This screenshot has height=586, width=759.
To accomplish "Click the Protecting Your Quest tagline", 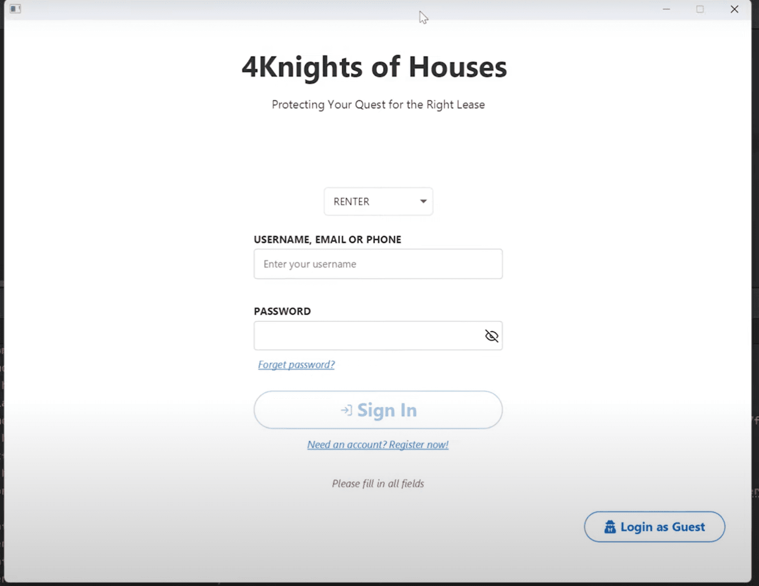I will 378,104.
